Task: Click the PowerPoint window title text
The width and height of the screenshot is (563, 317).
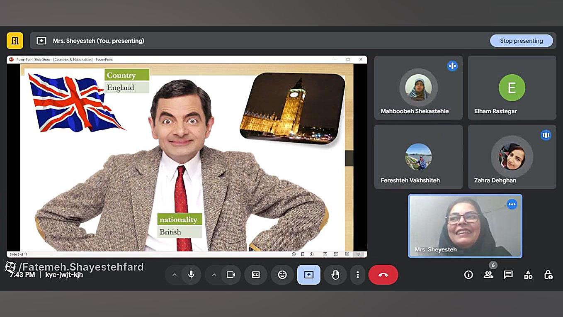Action: click(x=65, y=59)
